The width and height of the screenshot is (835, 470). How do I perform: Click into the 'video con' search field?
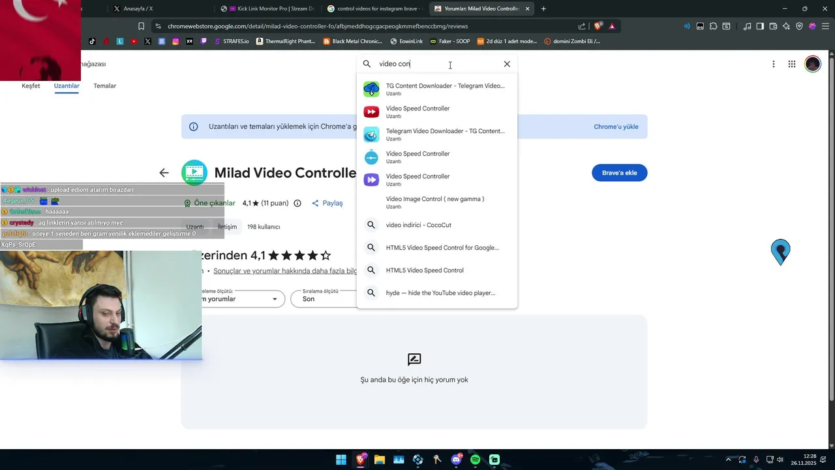tap(437, 64)
